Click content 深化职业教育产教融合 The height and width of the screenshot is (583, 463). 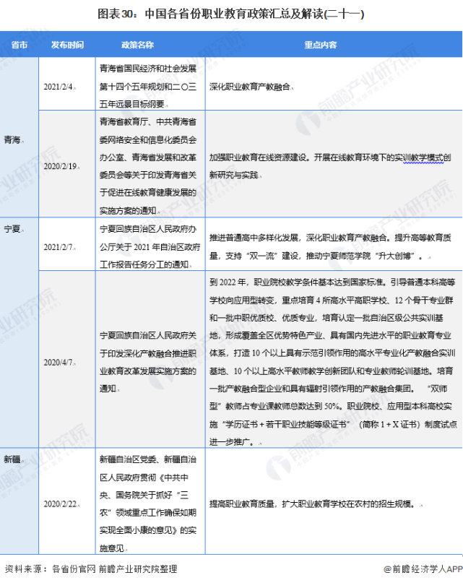(x=250, y=87)
